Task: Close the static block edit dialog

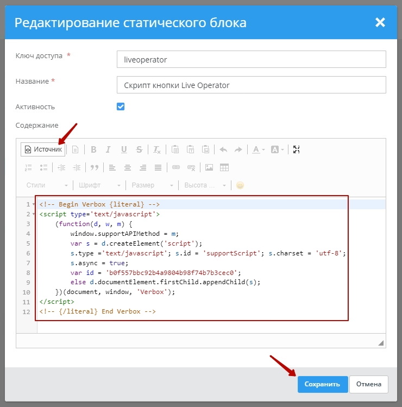Action: [380, 22]
